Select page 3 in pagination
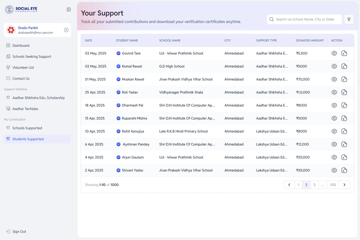 pos(314,185)
